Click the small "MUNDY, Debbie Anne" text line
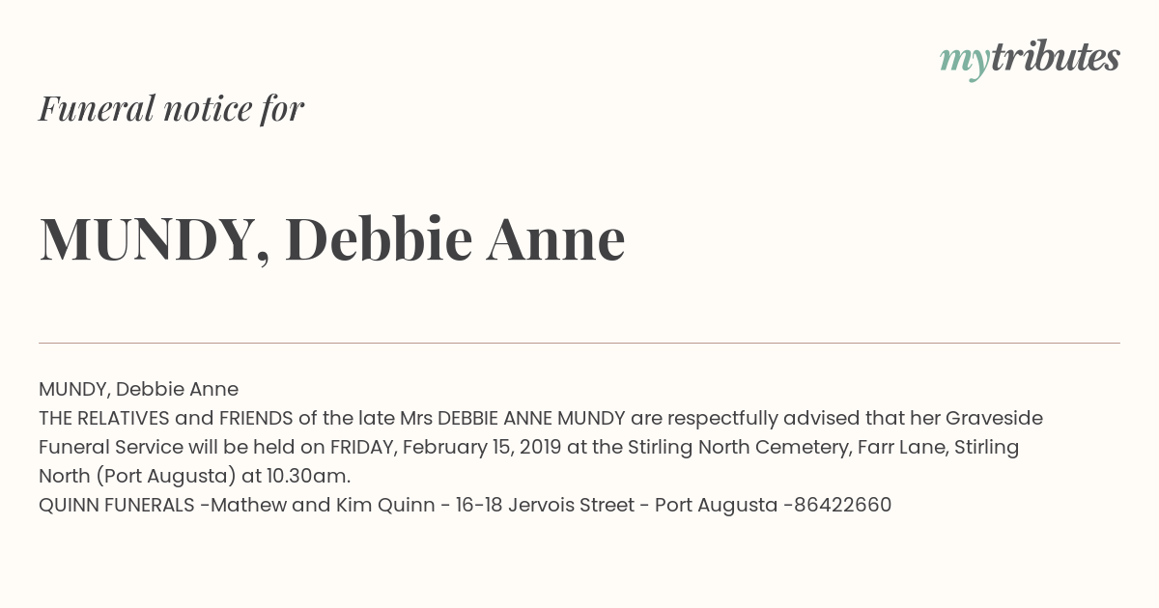Screen dimensions: 1159x608 pos(138,390)
